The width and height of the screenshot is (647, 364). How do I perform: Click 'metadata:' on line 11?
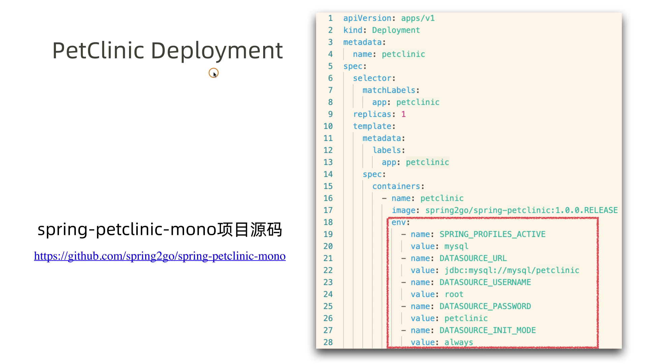point(384,138)
